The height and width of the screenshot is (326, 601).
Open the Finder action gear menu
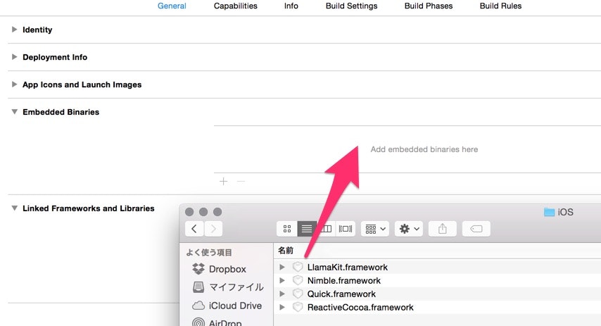409,229
